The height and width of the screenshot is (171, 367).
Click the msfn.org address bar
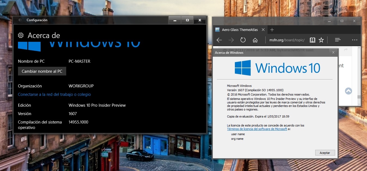[x=286, y=40]
